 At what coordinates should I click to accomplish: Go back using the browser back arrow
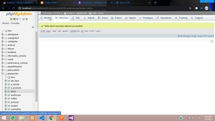pos(3,8)
